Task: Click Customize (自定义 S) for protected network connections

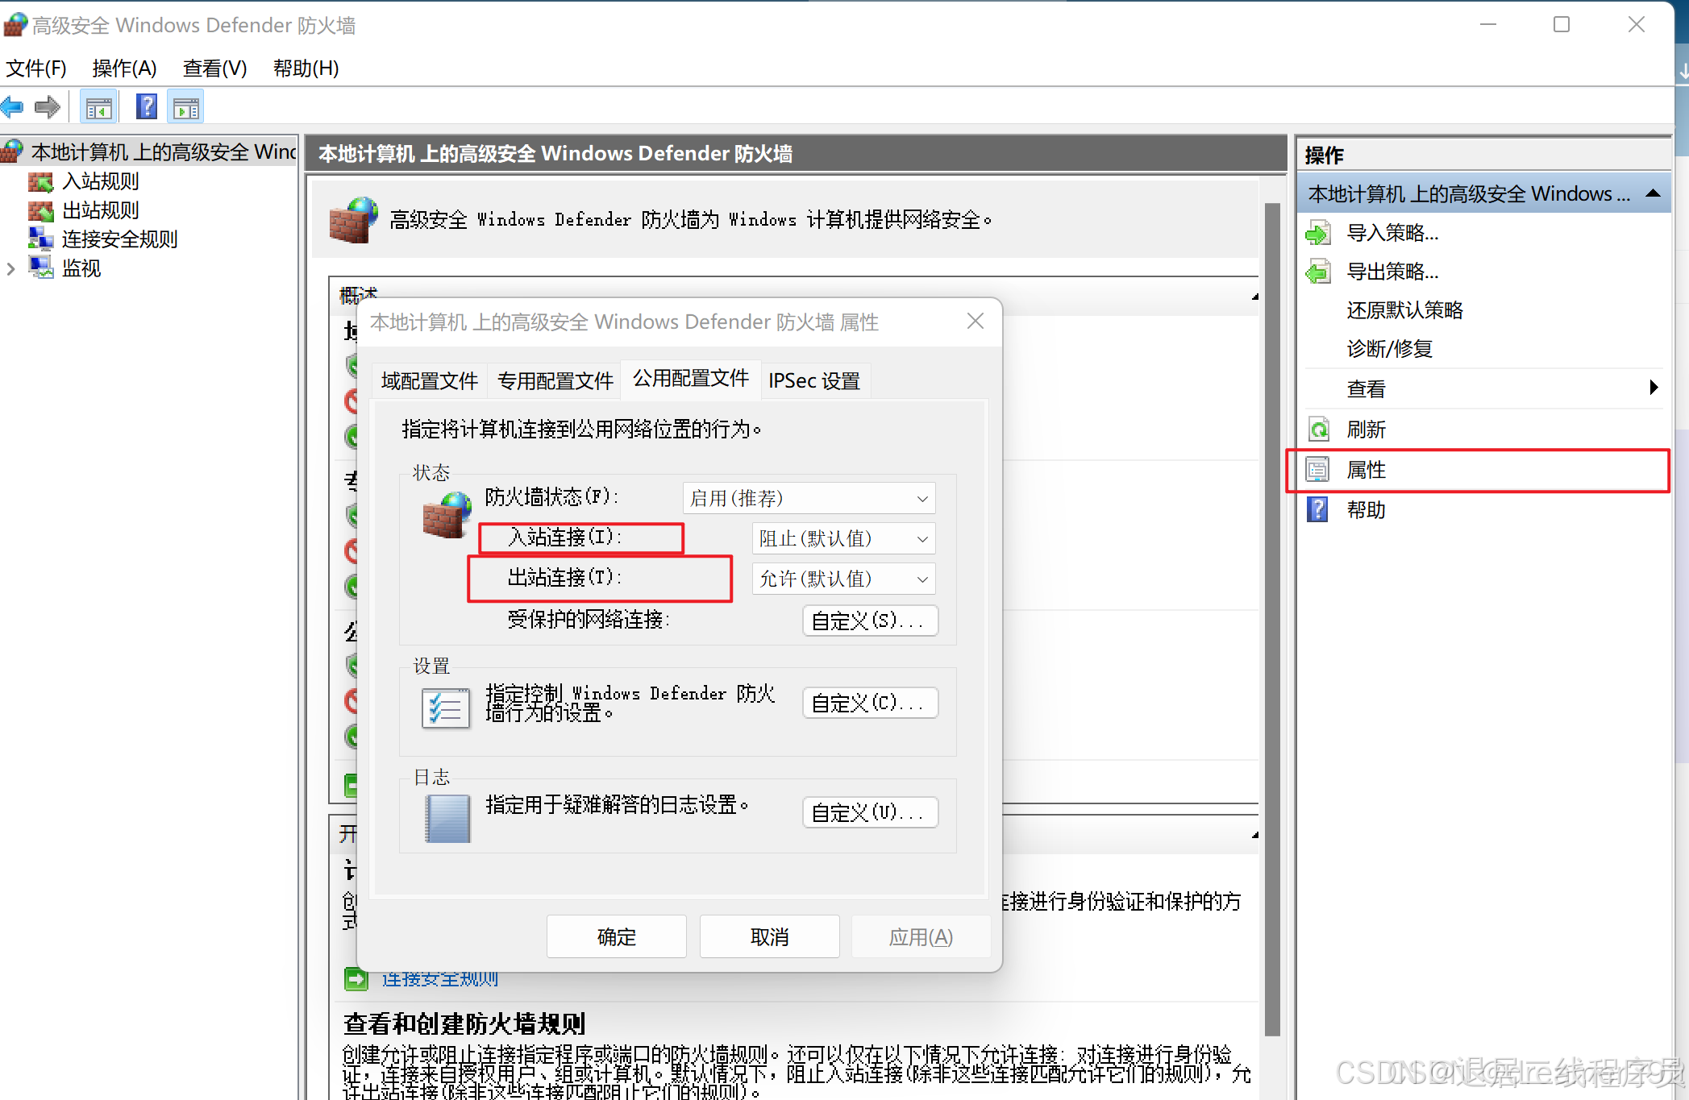Action: (870, 621)
